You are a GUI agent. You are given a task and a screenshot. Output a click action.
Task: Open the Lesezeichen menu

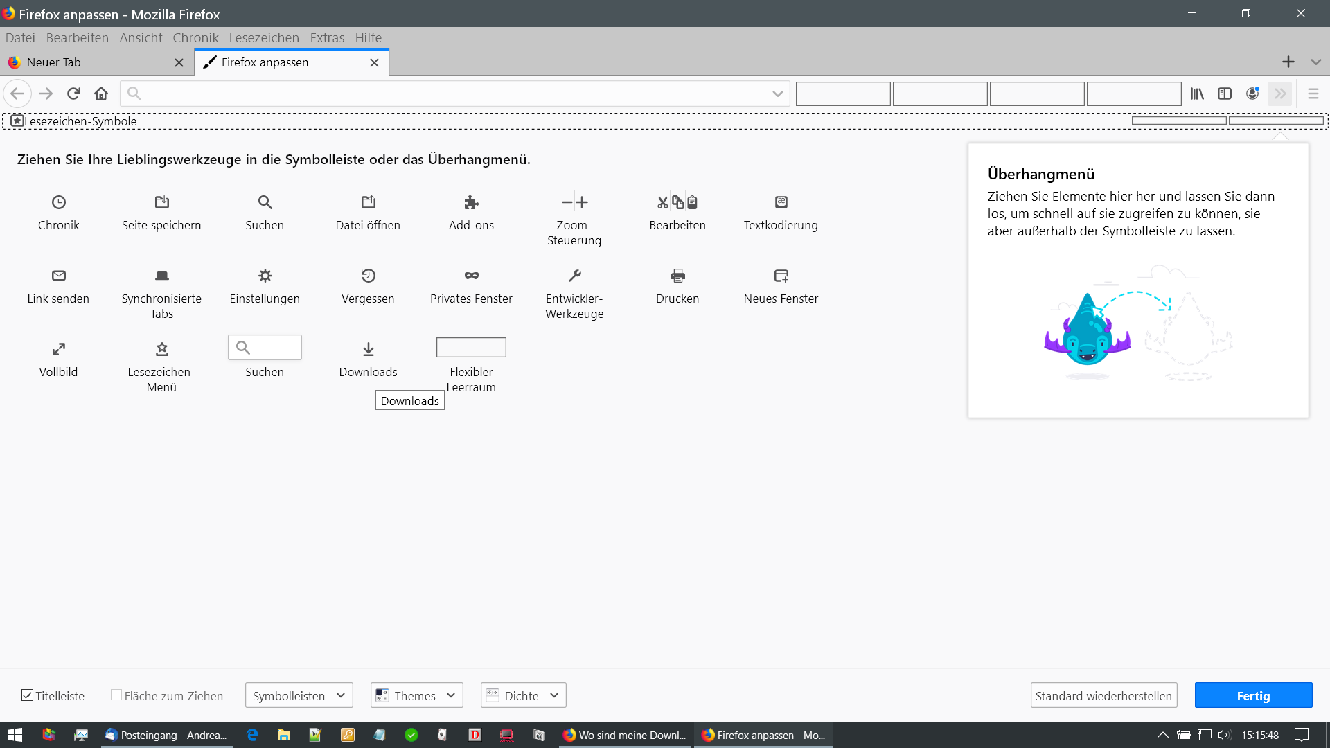click(264, 38)
